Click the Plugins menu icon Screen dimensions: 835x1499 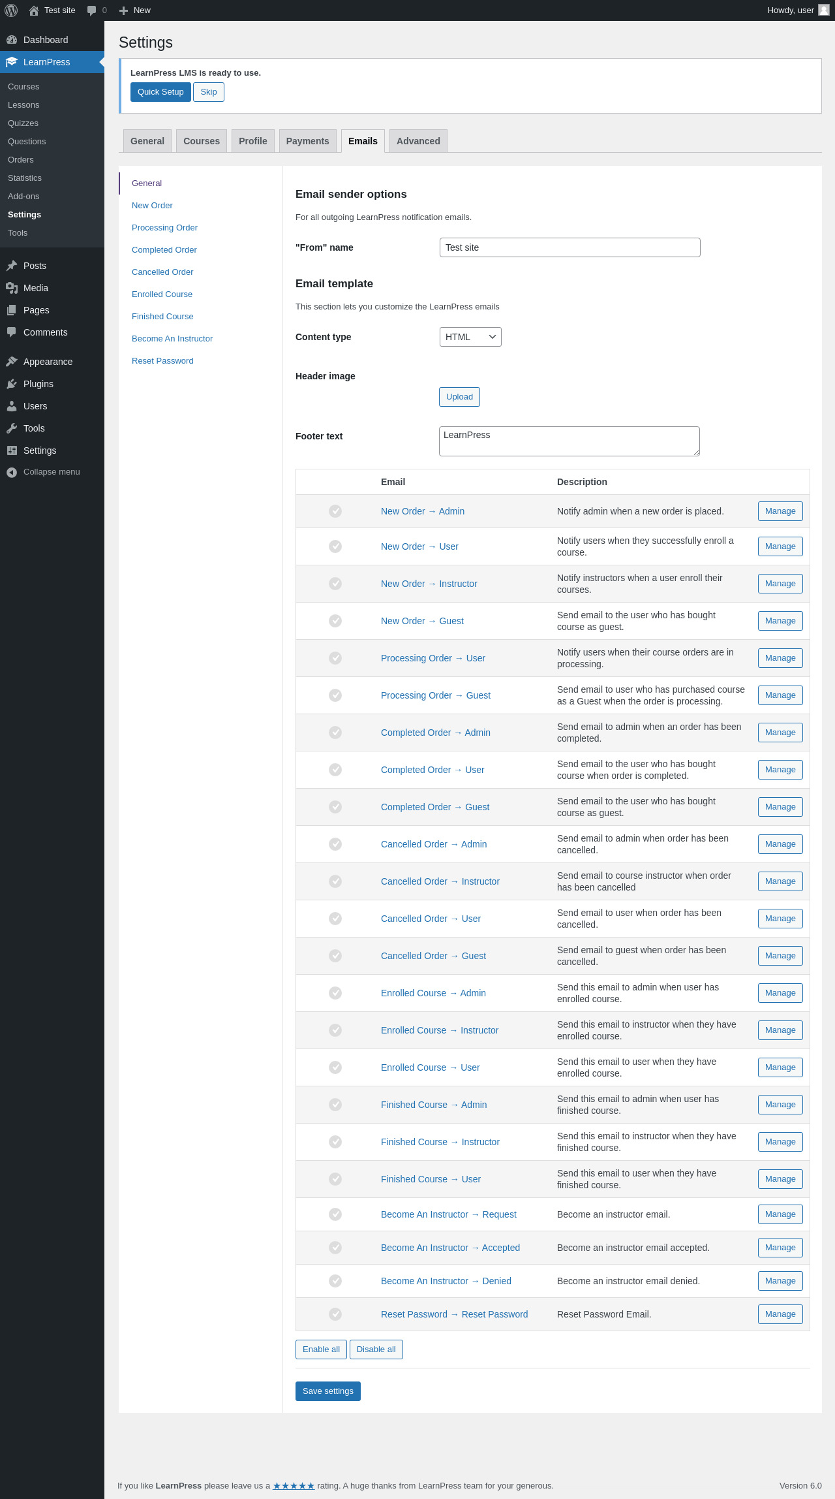12,384
